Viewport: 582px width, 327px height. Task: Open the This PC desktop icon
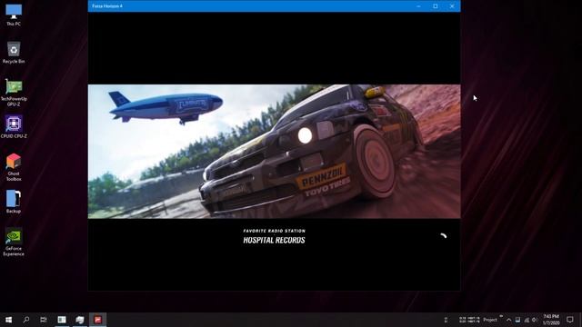[x=14, y=15]
